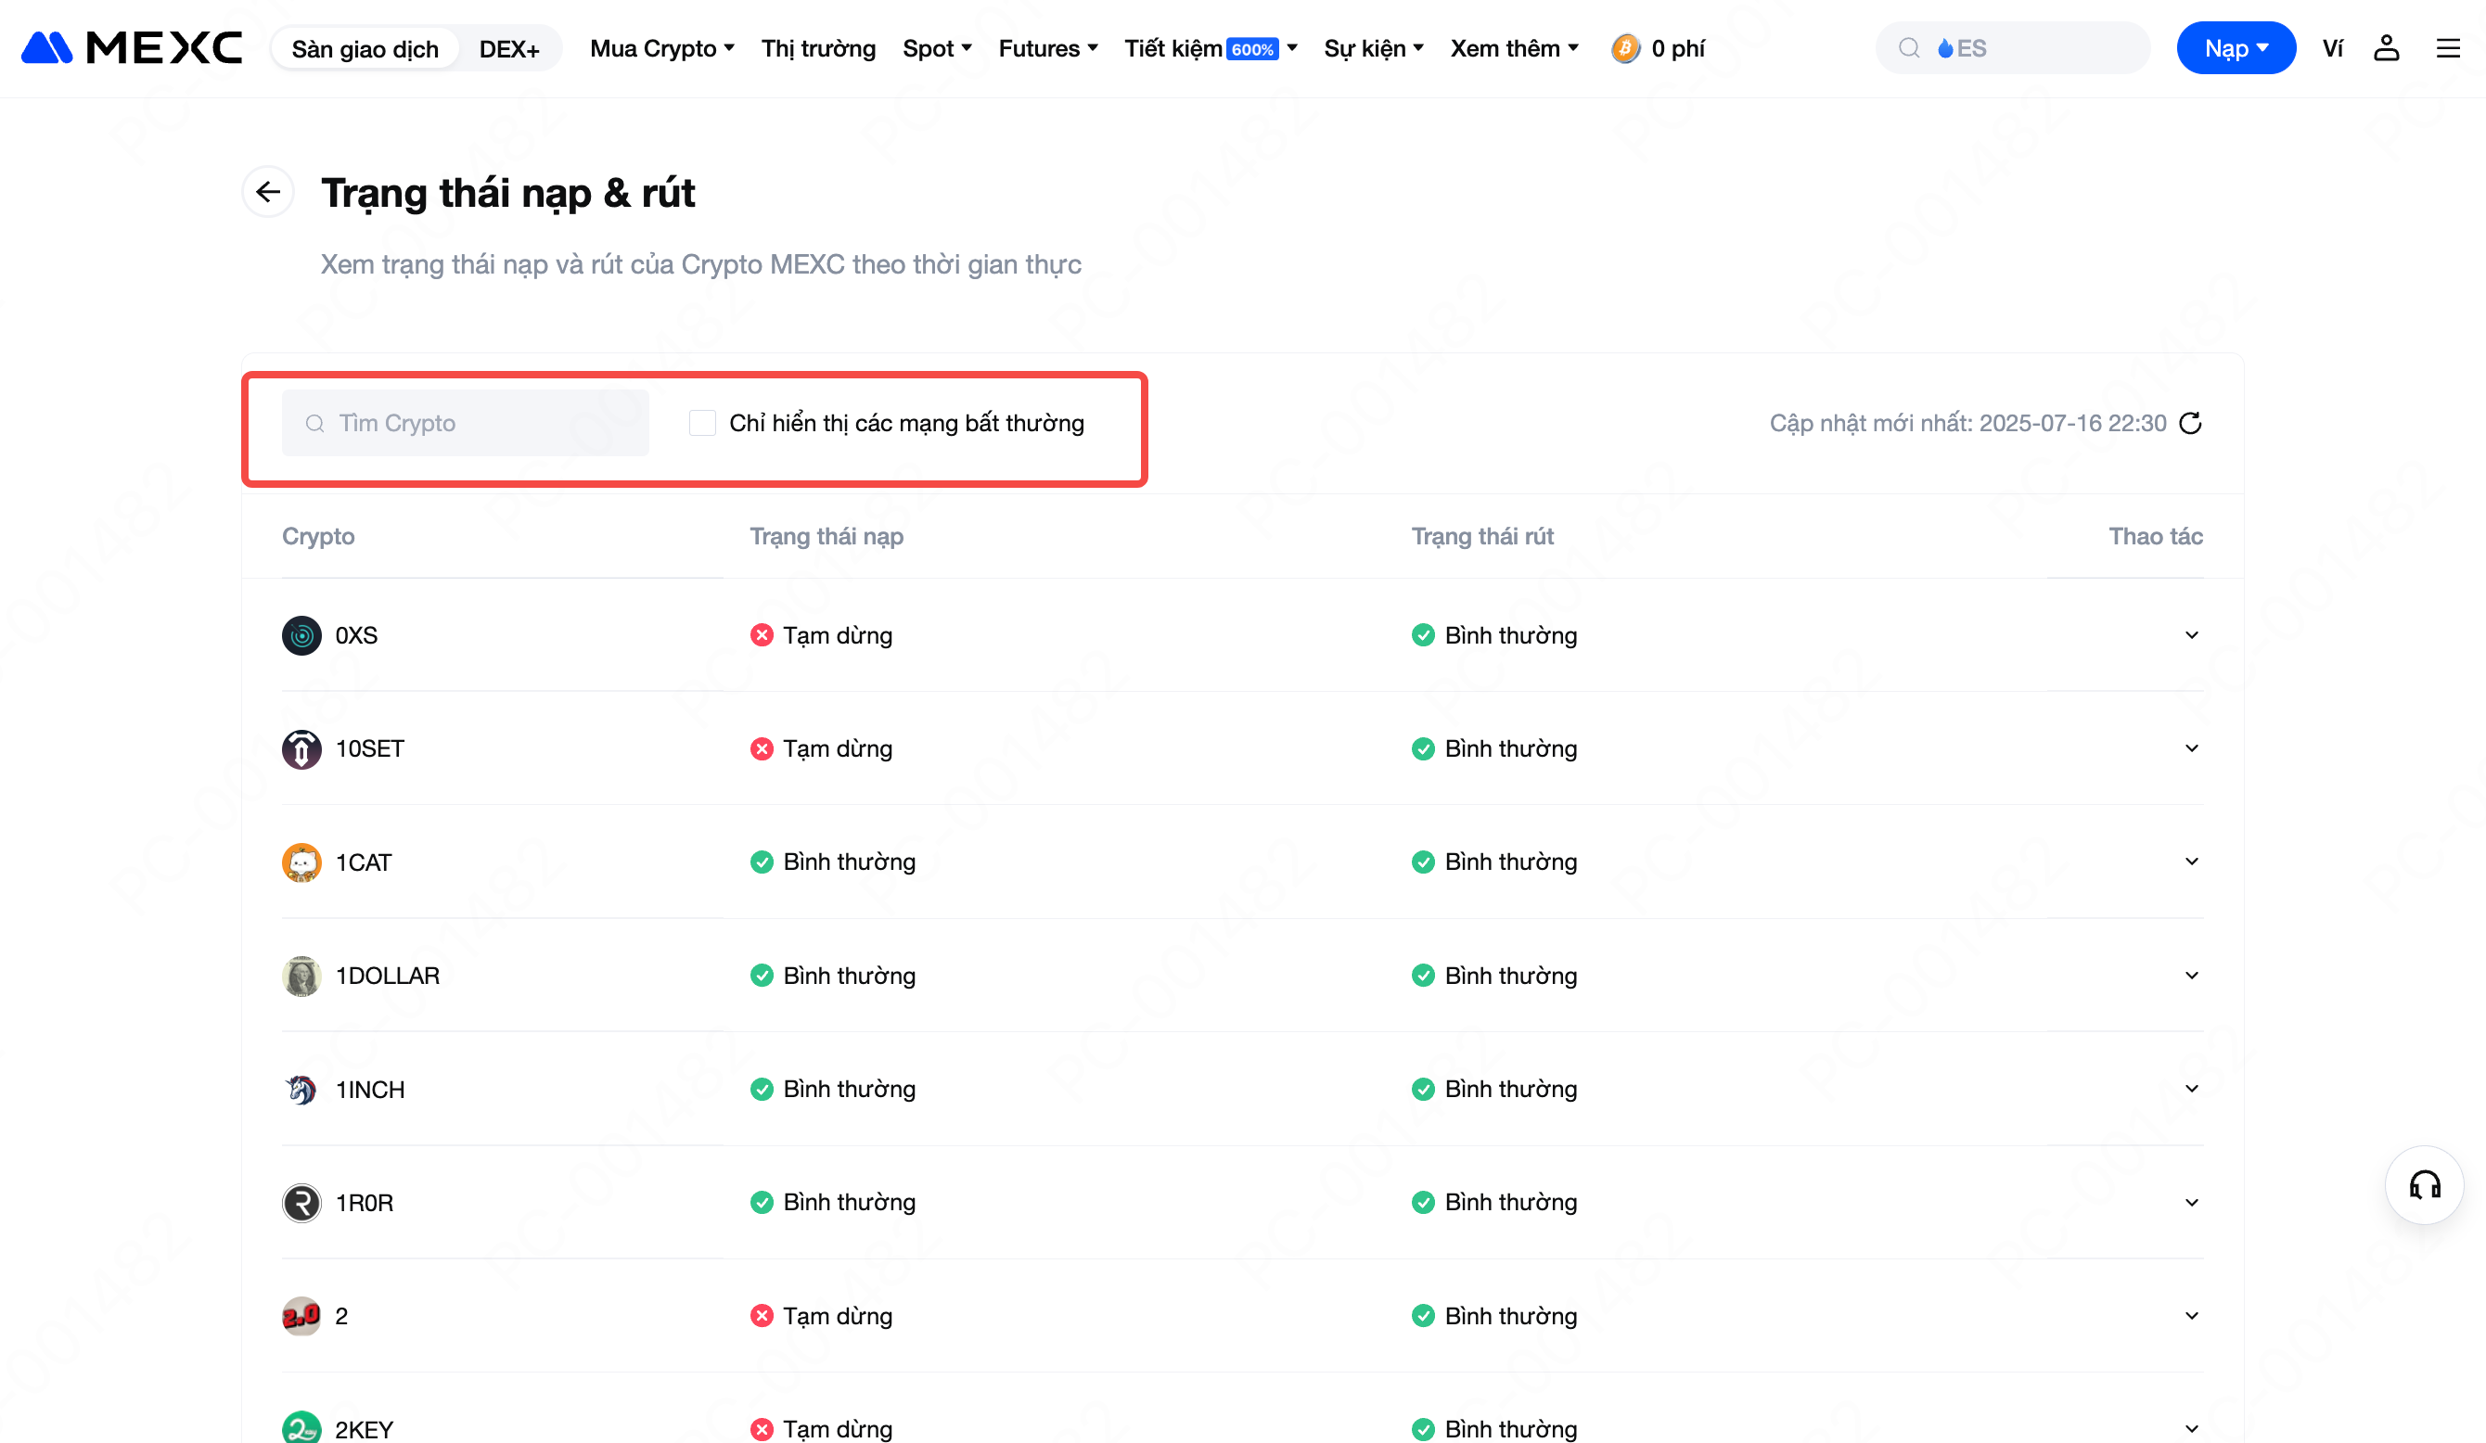Click Bình thường deposit status for 1R0R

(850, 1202)
